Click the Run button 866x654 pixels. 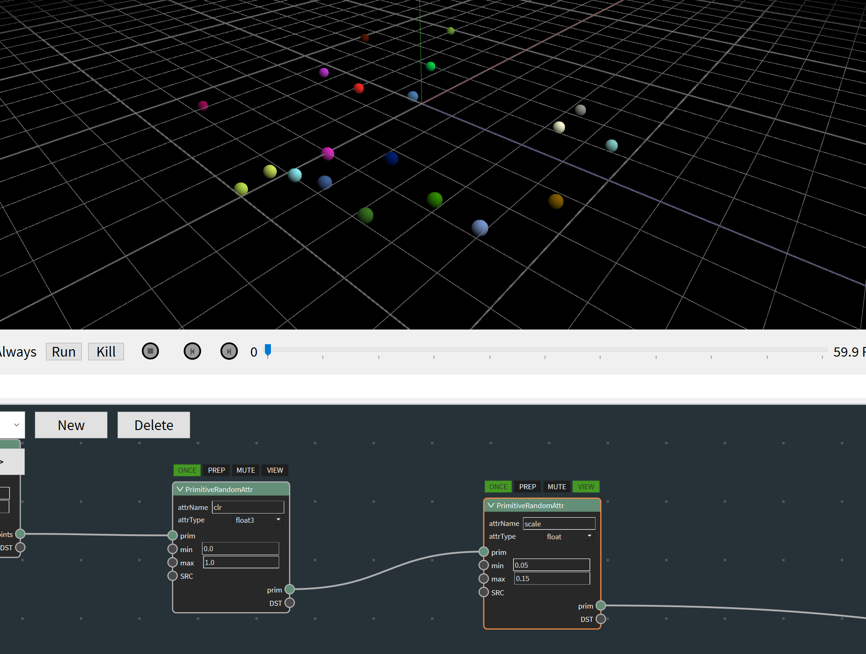click(x=64, y=352)
